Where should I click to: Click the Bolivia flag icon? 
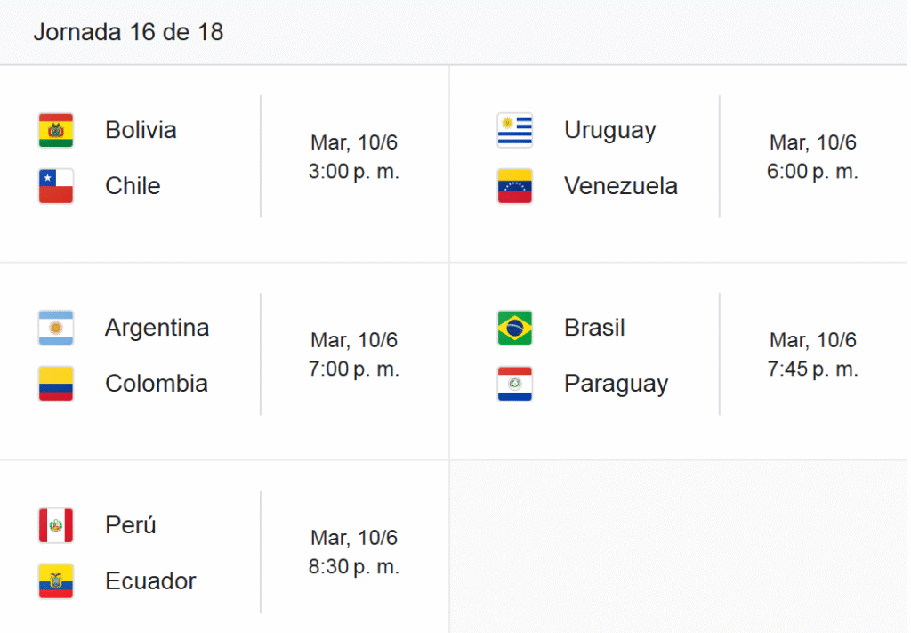56,130
